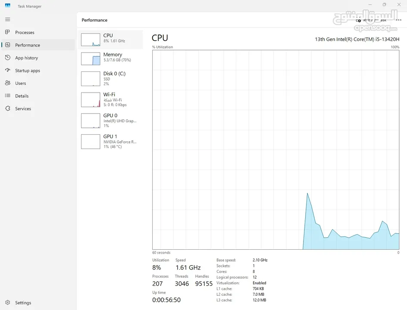Restore down the Task Manager window
This screenshot has height=310, width=407.
tap(385, 4)
